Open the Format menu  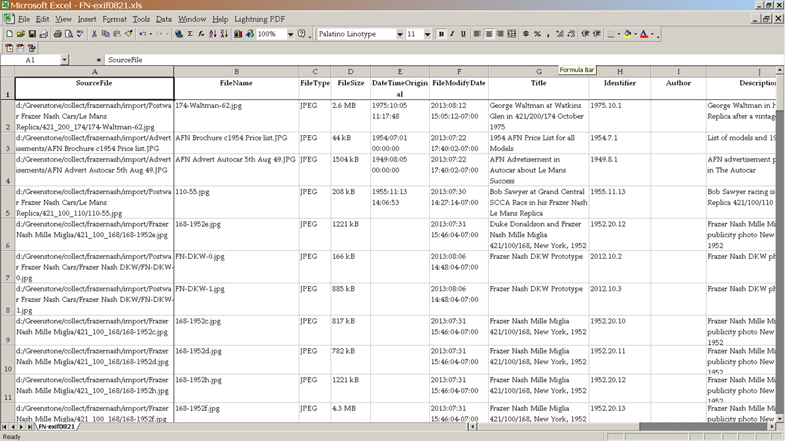click(x=114, y=20)
